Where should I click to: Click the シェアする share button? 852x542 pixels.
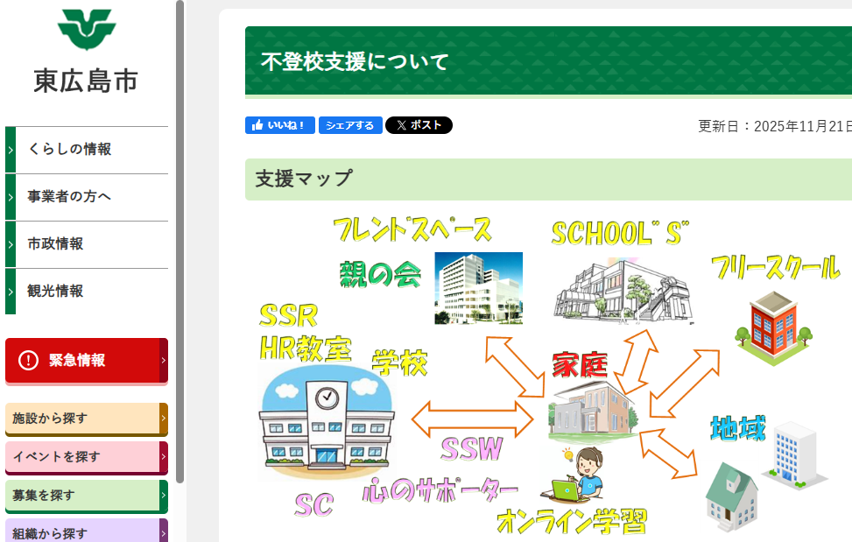(x=350, y=125)
